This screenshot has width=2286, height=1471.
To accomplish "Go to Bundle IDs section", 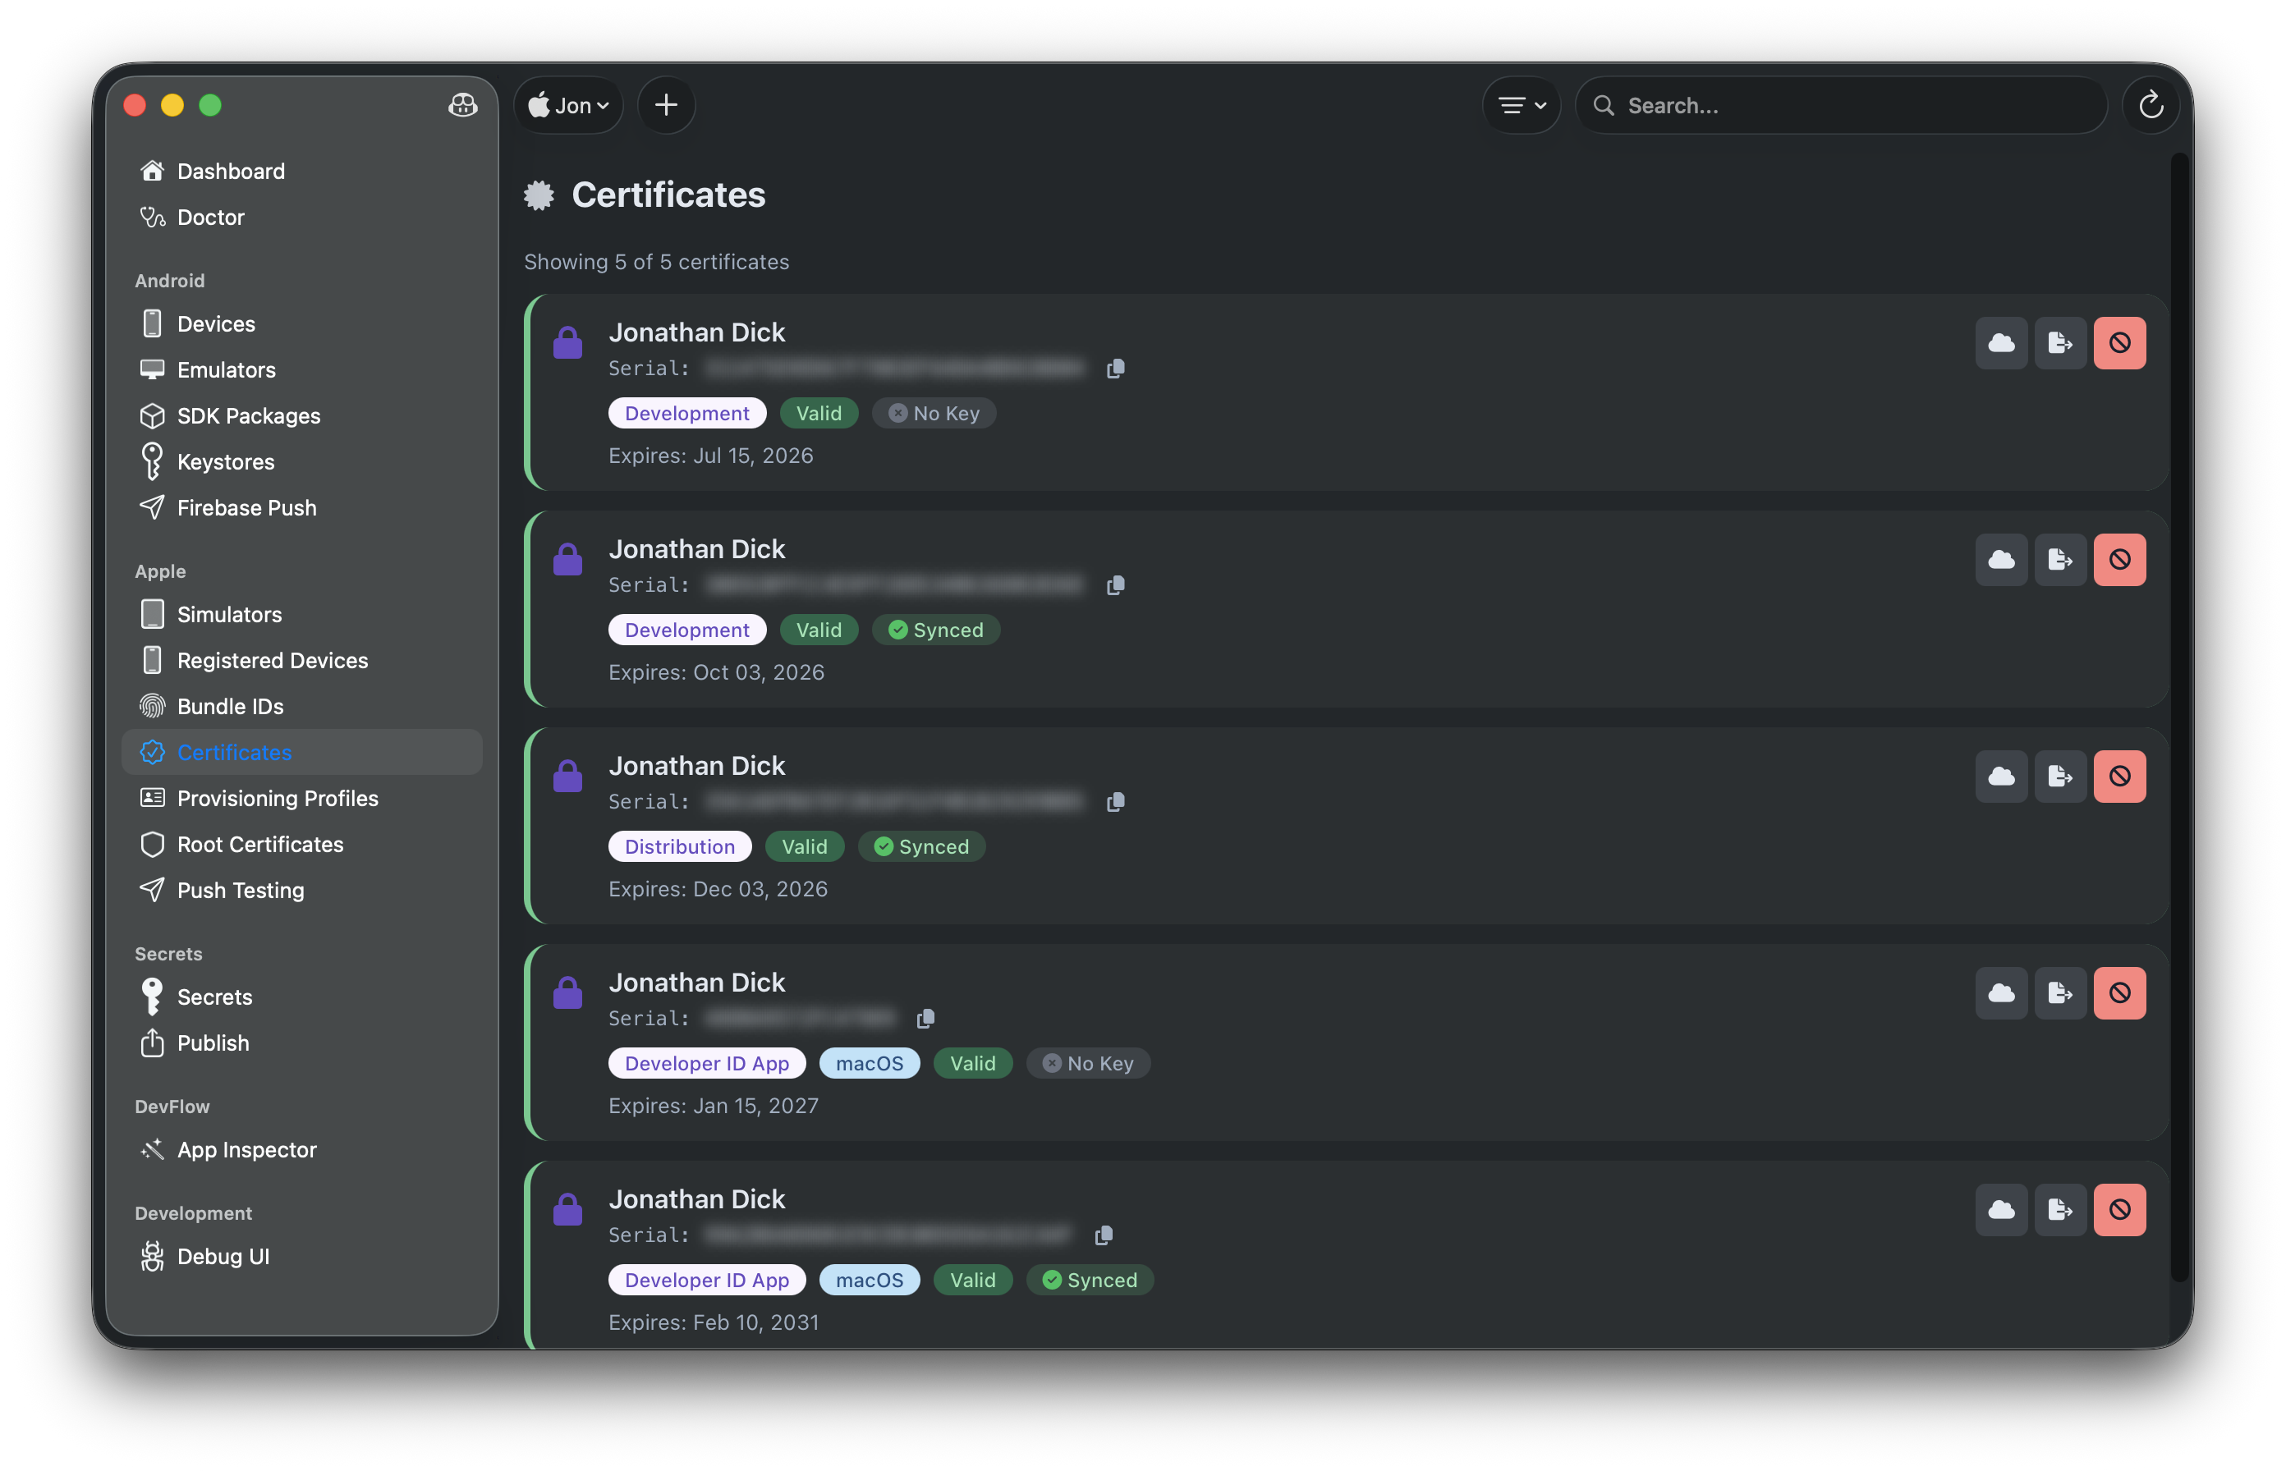I will click(x=230, y=707).
